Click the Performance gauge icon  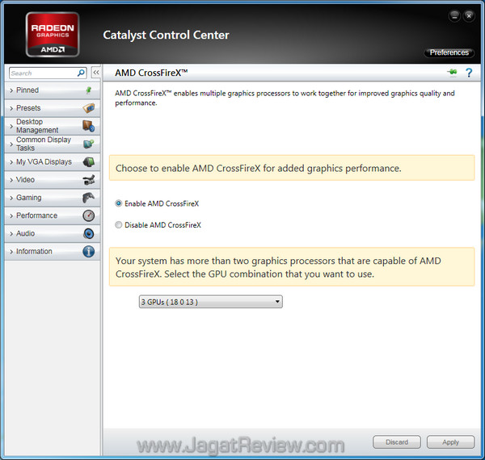(x=89, y=215)
